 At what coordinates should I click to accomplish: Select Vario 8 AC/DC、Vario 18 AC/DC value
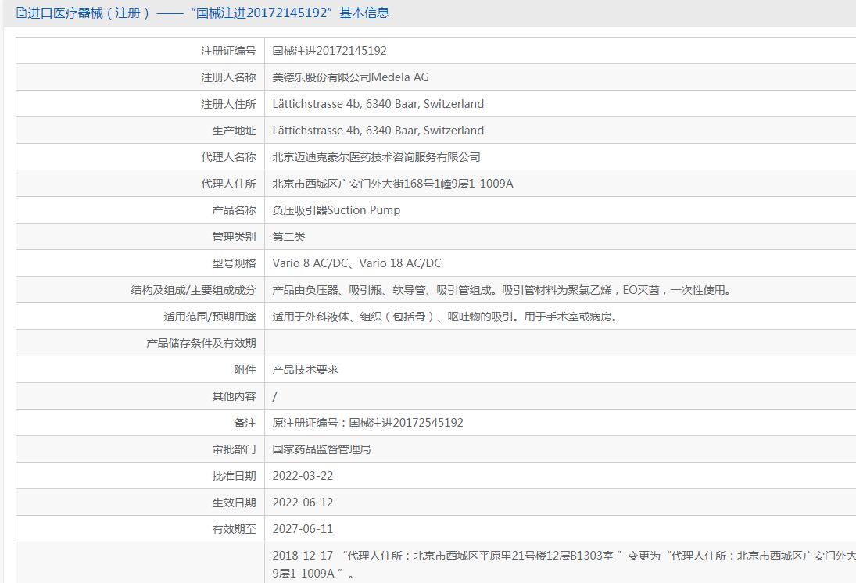pos(356,263)
